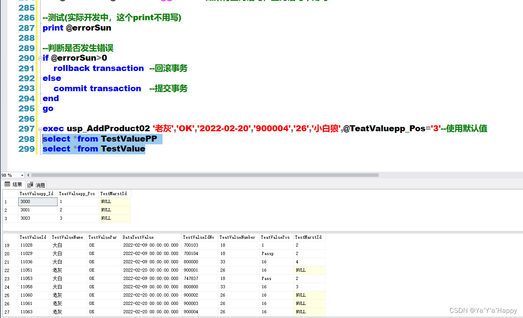The image size is (523, 318).
Task: Click the exec usp_AddProduct02 statement
Action: (x=265, y=128)
